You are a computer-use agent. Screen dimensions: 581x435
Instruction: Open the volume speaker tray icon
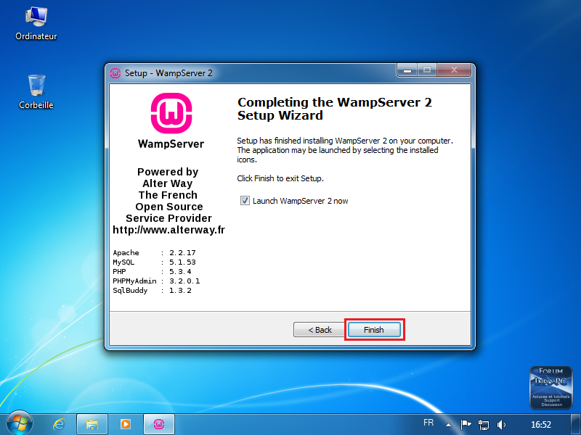501,424
